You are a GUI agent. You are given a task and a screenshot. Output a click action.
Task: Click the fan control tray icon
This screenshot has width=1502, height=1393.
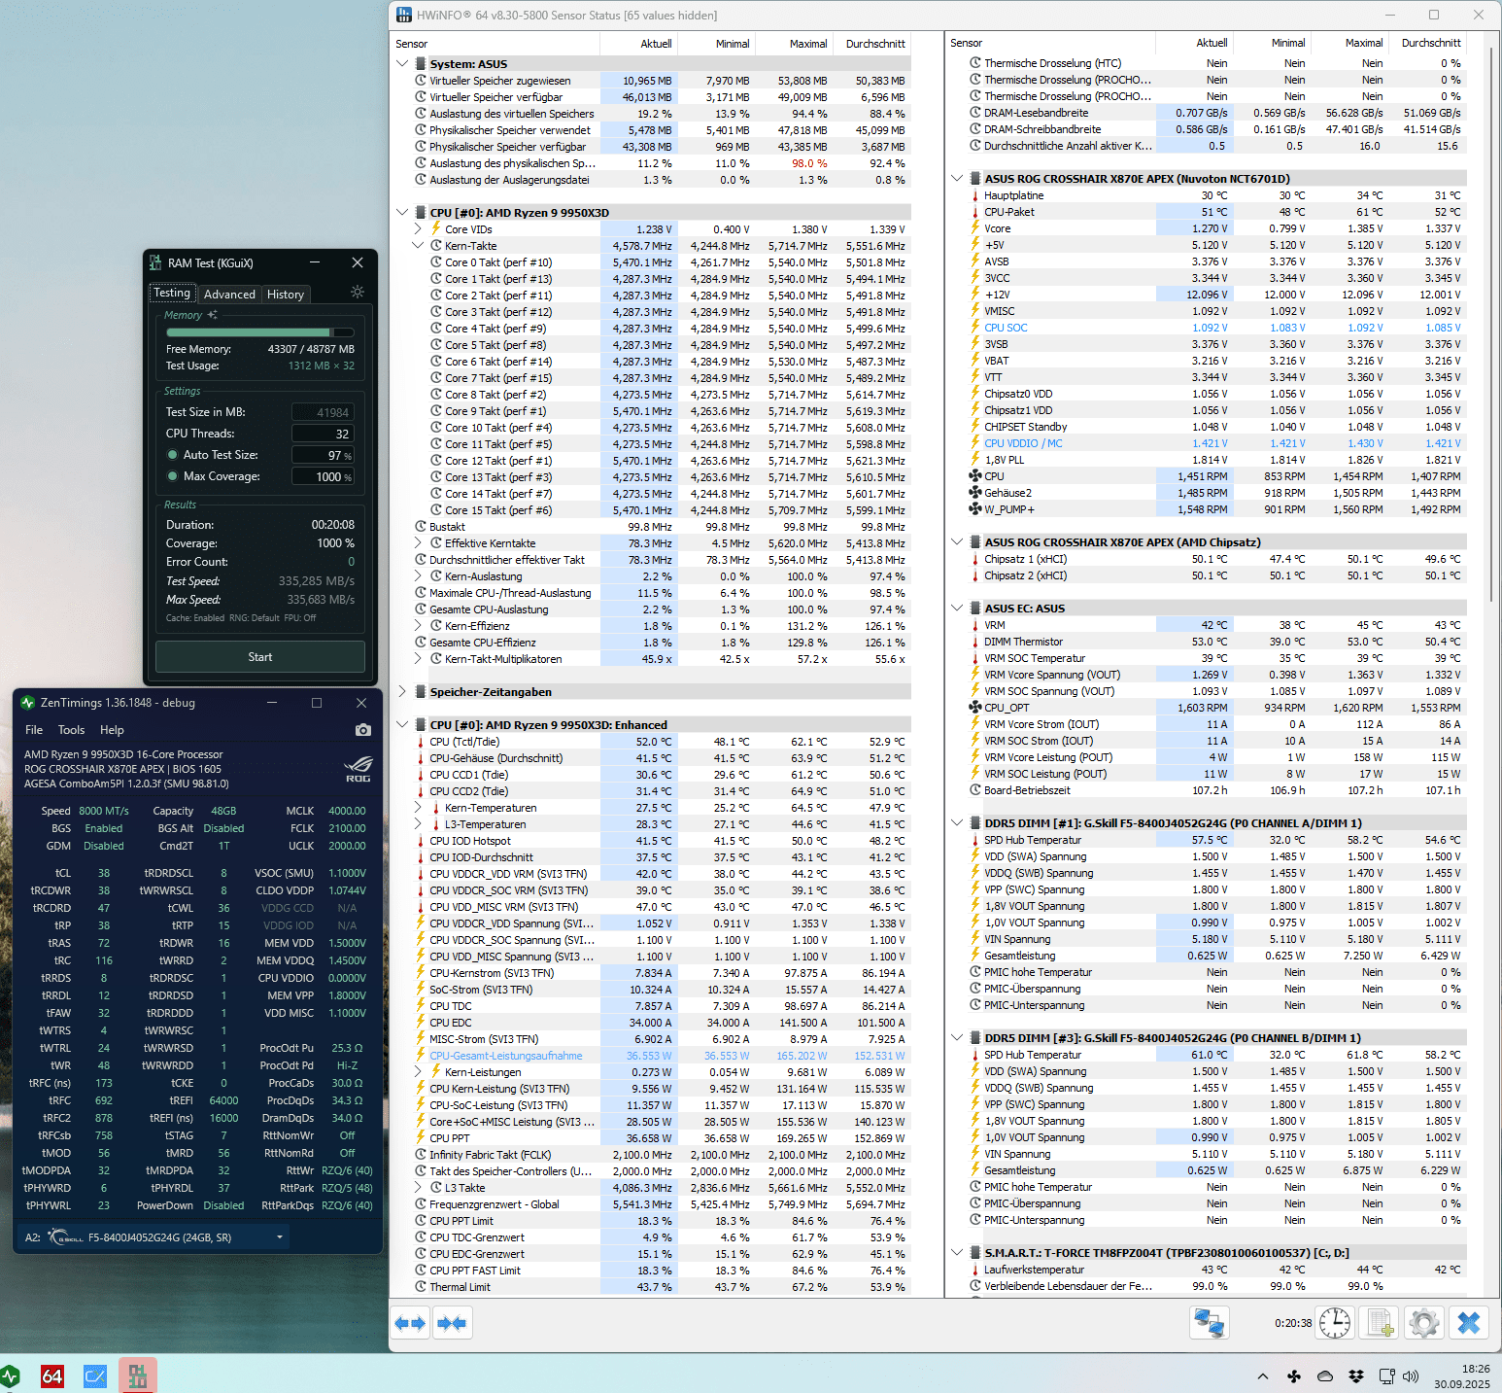click(1294, 1376)
